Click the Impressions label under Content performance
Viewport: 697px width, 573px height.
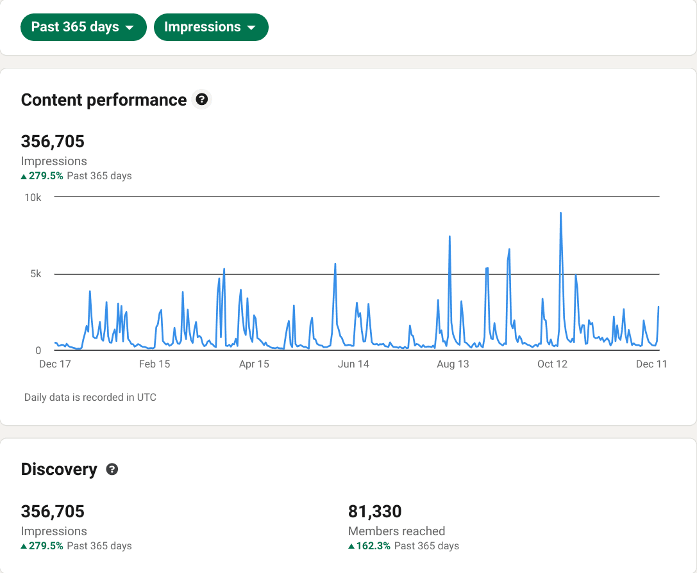click(54, 161)
